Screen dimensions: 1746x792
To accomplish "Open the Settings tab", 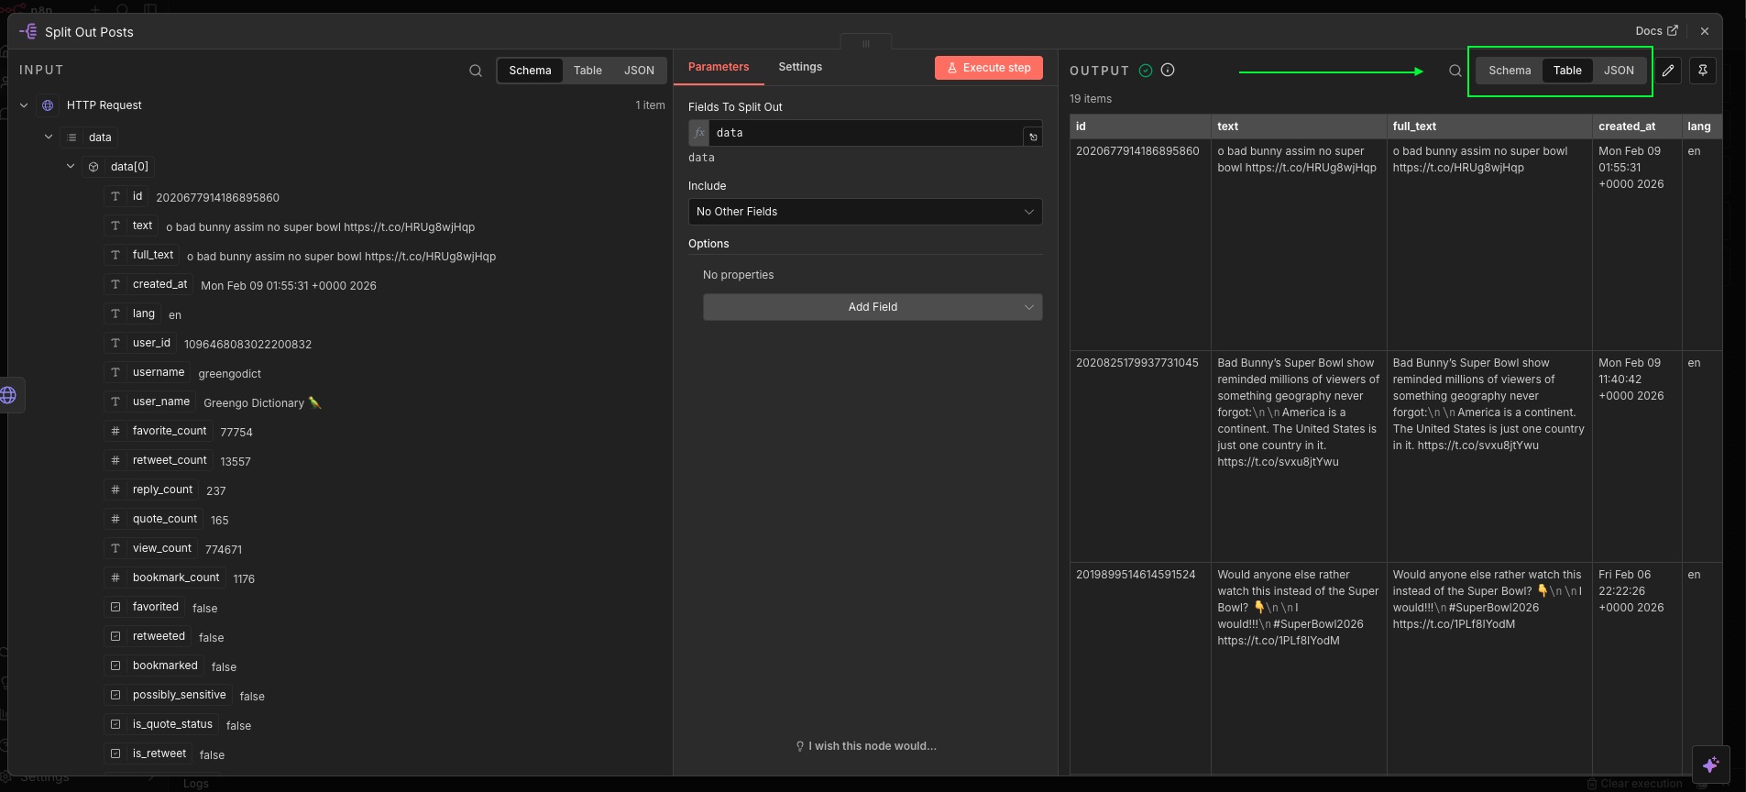I will pos(799,67).
